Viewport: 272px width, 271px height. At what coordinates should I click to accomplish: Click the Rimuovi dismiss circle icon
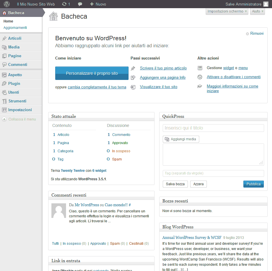point(247,34)
